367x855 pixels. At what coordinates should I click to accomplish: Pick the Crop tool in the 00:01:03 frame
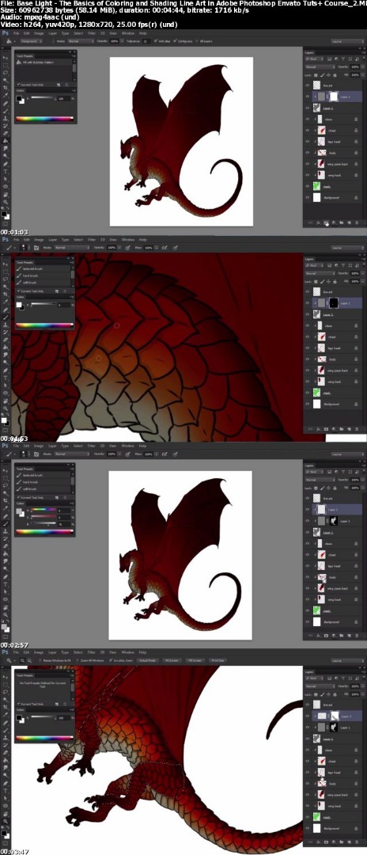(x=6, y=87)
